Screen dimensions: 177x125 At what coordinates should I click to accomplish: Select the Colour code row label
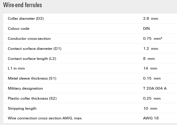(x=19, y=29)
